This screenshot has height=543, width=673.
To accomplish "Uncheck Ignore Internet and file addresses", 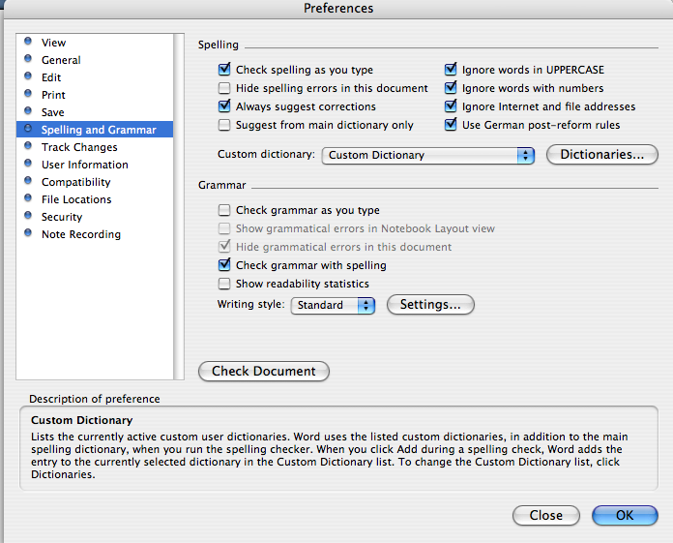I will click(451, 106).
